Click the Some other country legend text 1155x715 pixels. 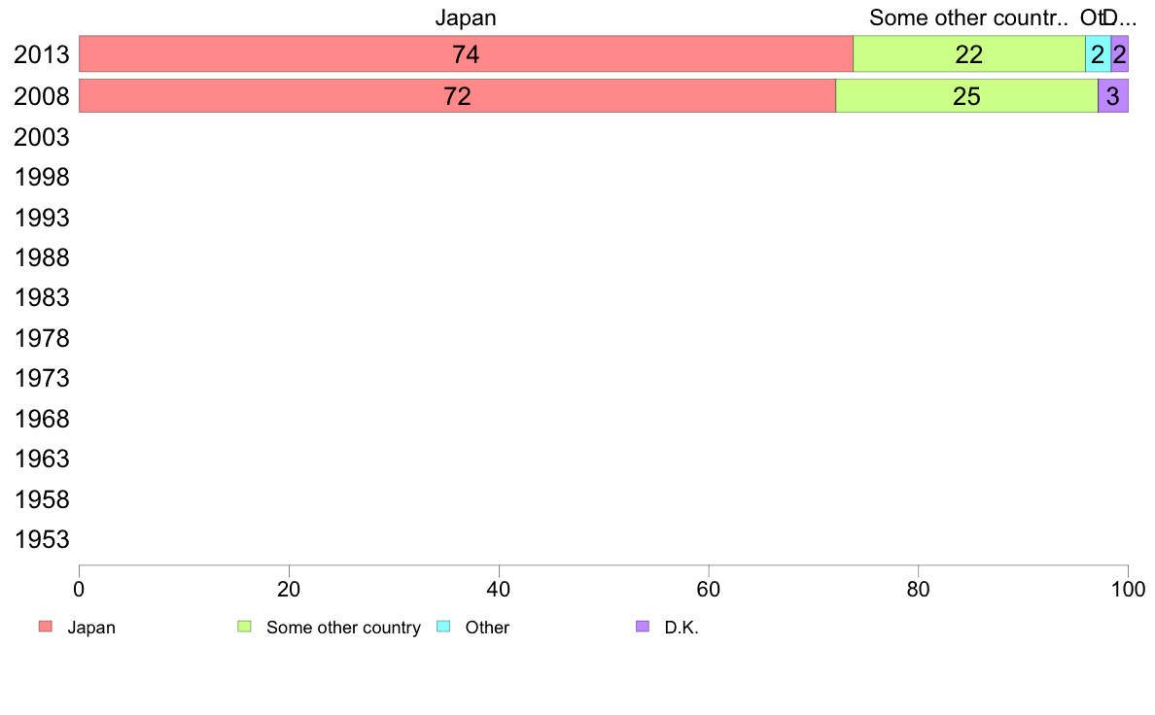(x=343, y=628)
